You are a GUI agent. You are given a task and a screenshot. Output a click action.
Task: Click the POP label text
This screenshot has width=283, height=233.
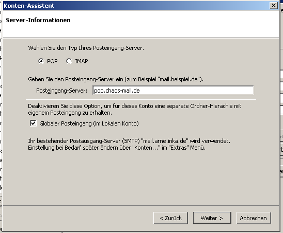(x=52, y=61)
